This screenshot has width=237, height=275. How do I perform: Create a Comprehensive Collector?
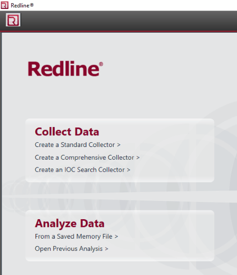(x=87, y=158)
